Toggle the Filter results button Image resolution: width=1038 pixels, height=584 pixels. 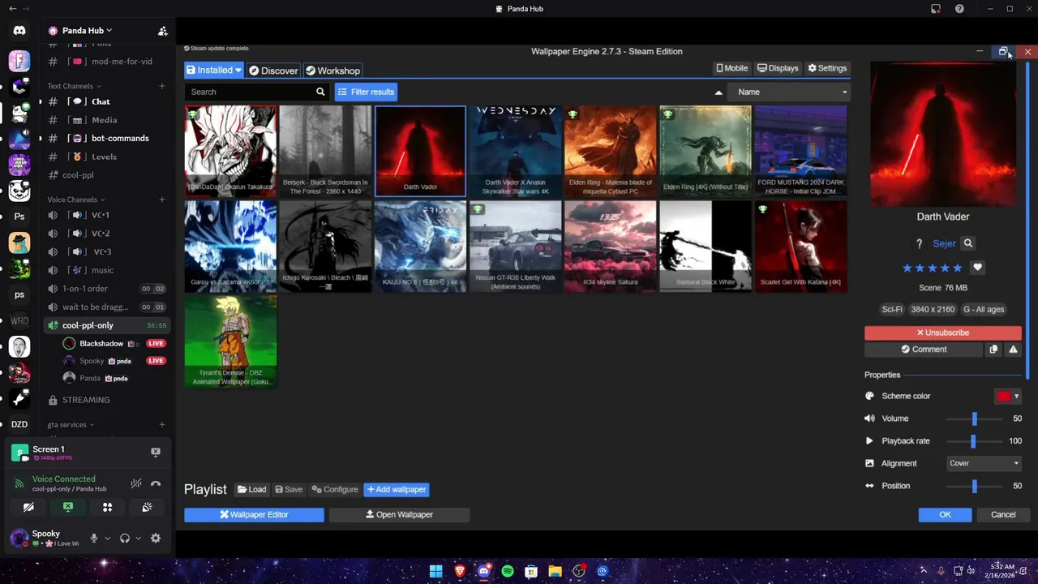[366, 92]
